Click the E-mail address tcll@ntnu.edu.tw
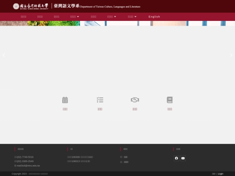 tap(27, 166)
